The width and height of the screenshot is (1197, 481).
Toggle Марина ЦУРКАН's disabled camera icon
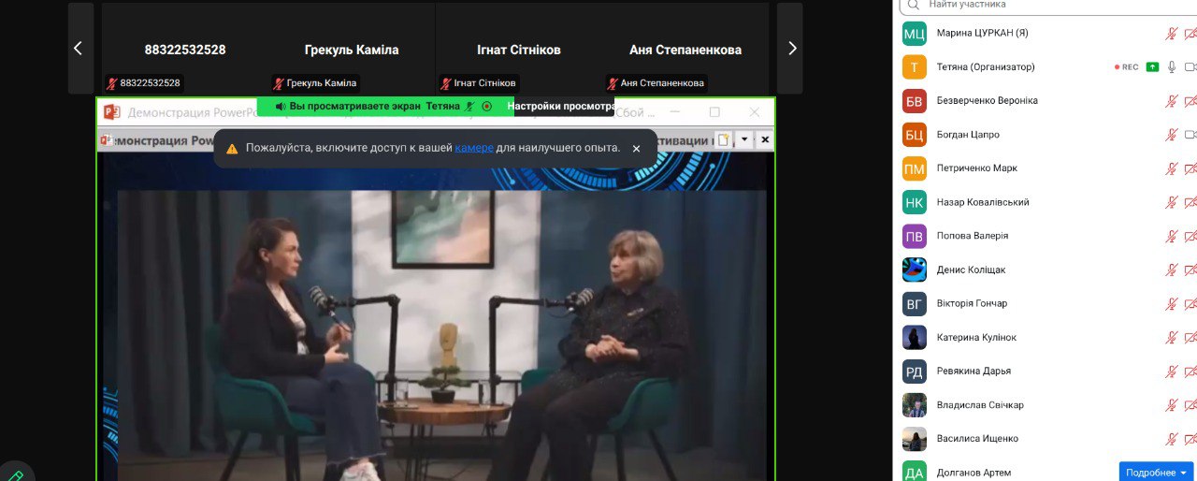click(1190, 34)
